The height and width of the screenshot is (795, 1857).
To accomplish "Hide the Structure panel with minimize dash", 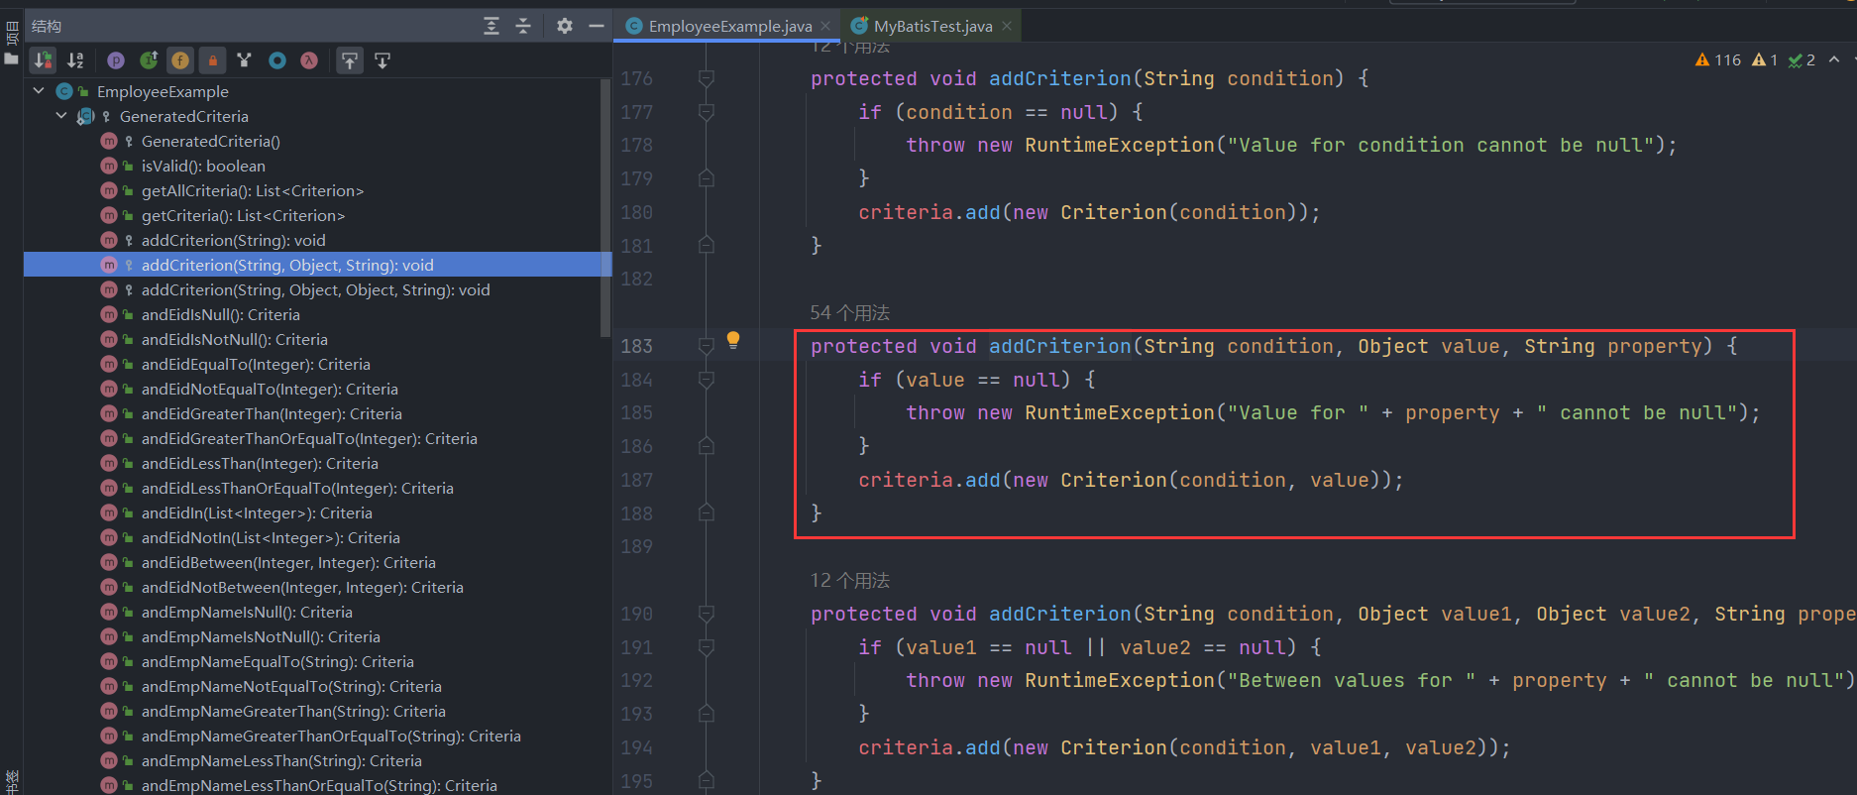I will (597, 26).
